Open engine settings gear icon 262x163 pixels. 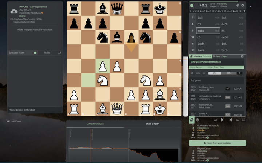click(243, 5)
